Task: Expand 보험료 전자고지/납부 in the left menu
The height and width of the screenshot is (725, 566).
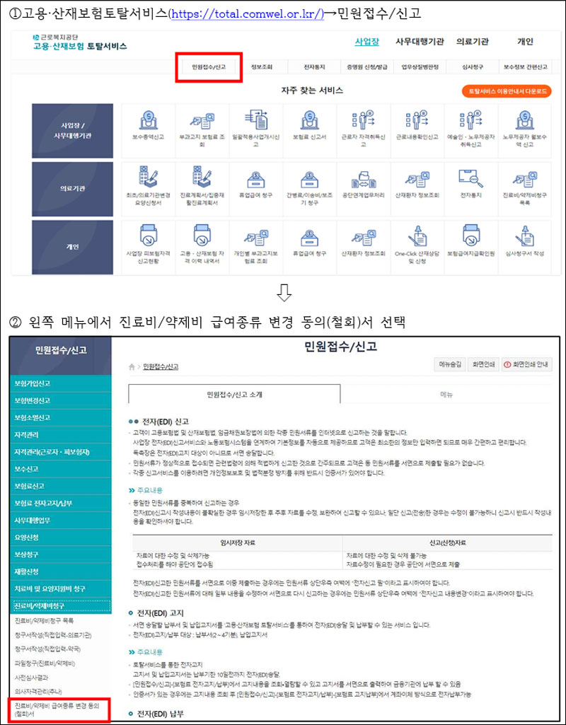Action: pyautogui.click(x=61, y=503)
